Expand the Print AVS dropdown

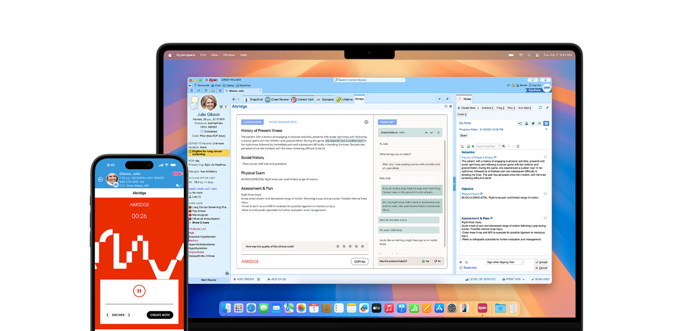pyautogui.click(x=523, y=279)
